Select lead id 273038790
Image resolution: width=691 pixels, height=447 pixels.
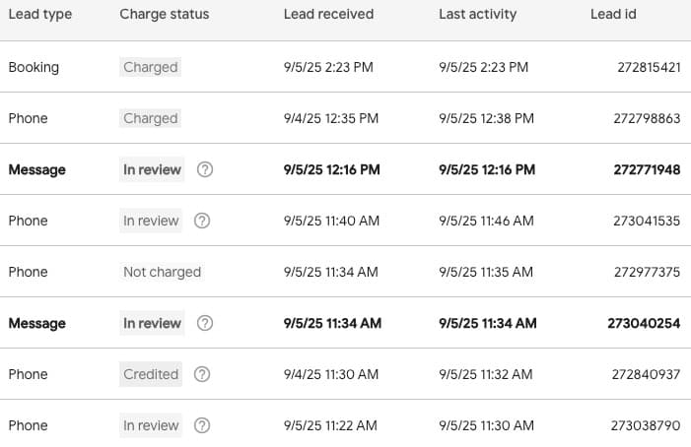pyautogui.click(x=646, y=425)
